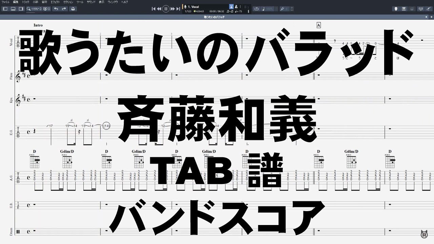Fast forward to next bar
Viewport: 434px width, 244px height.
[173, 9]
